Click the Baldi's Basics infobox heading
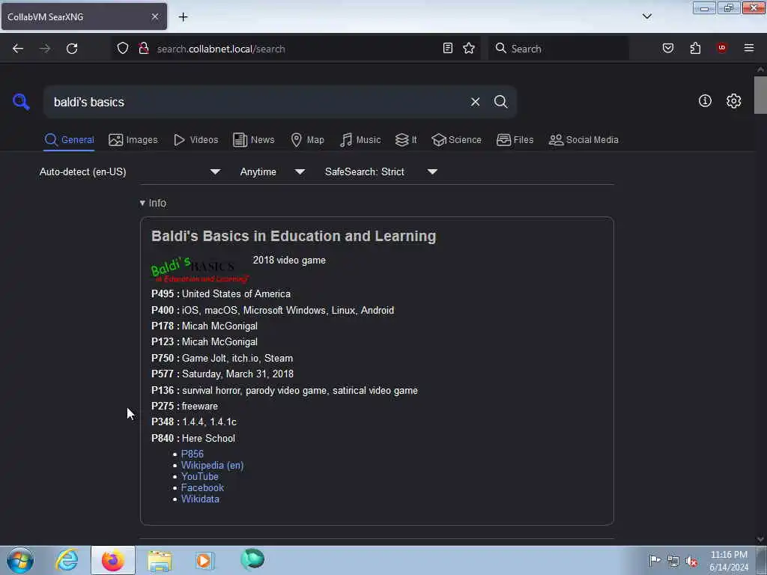Image resolution: width=767 pixels, height=575 pixels. pos(294,236)
